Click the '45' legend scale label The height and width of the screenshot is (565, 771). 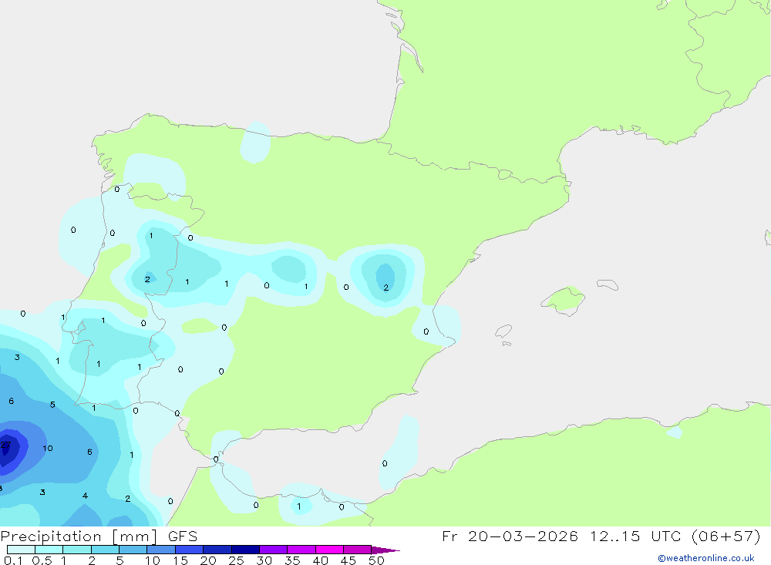pos(348,560)
